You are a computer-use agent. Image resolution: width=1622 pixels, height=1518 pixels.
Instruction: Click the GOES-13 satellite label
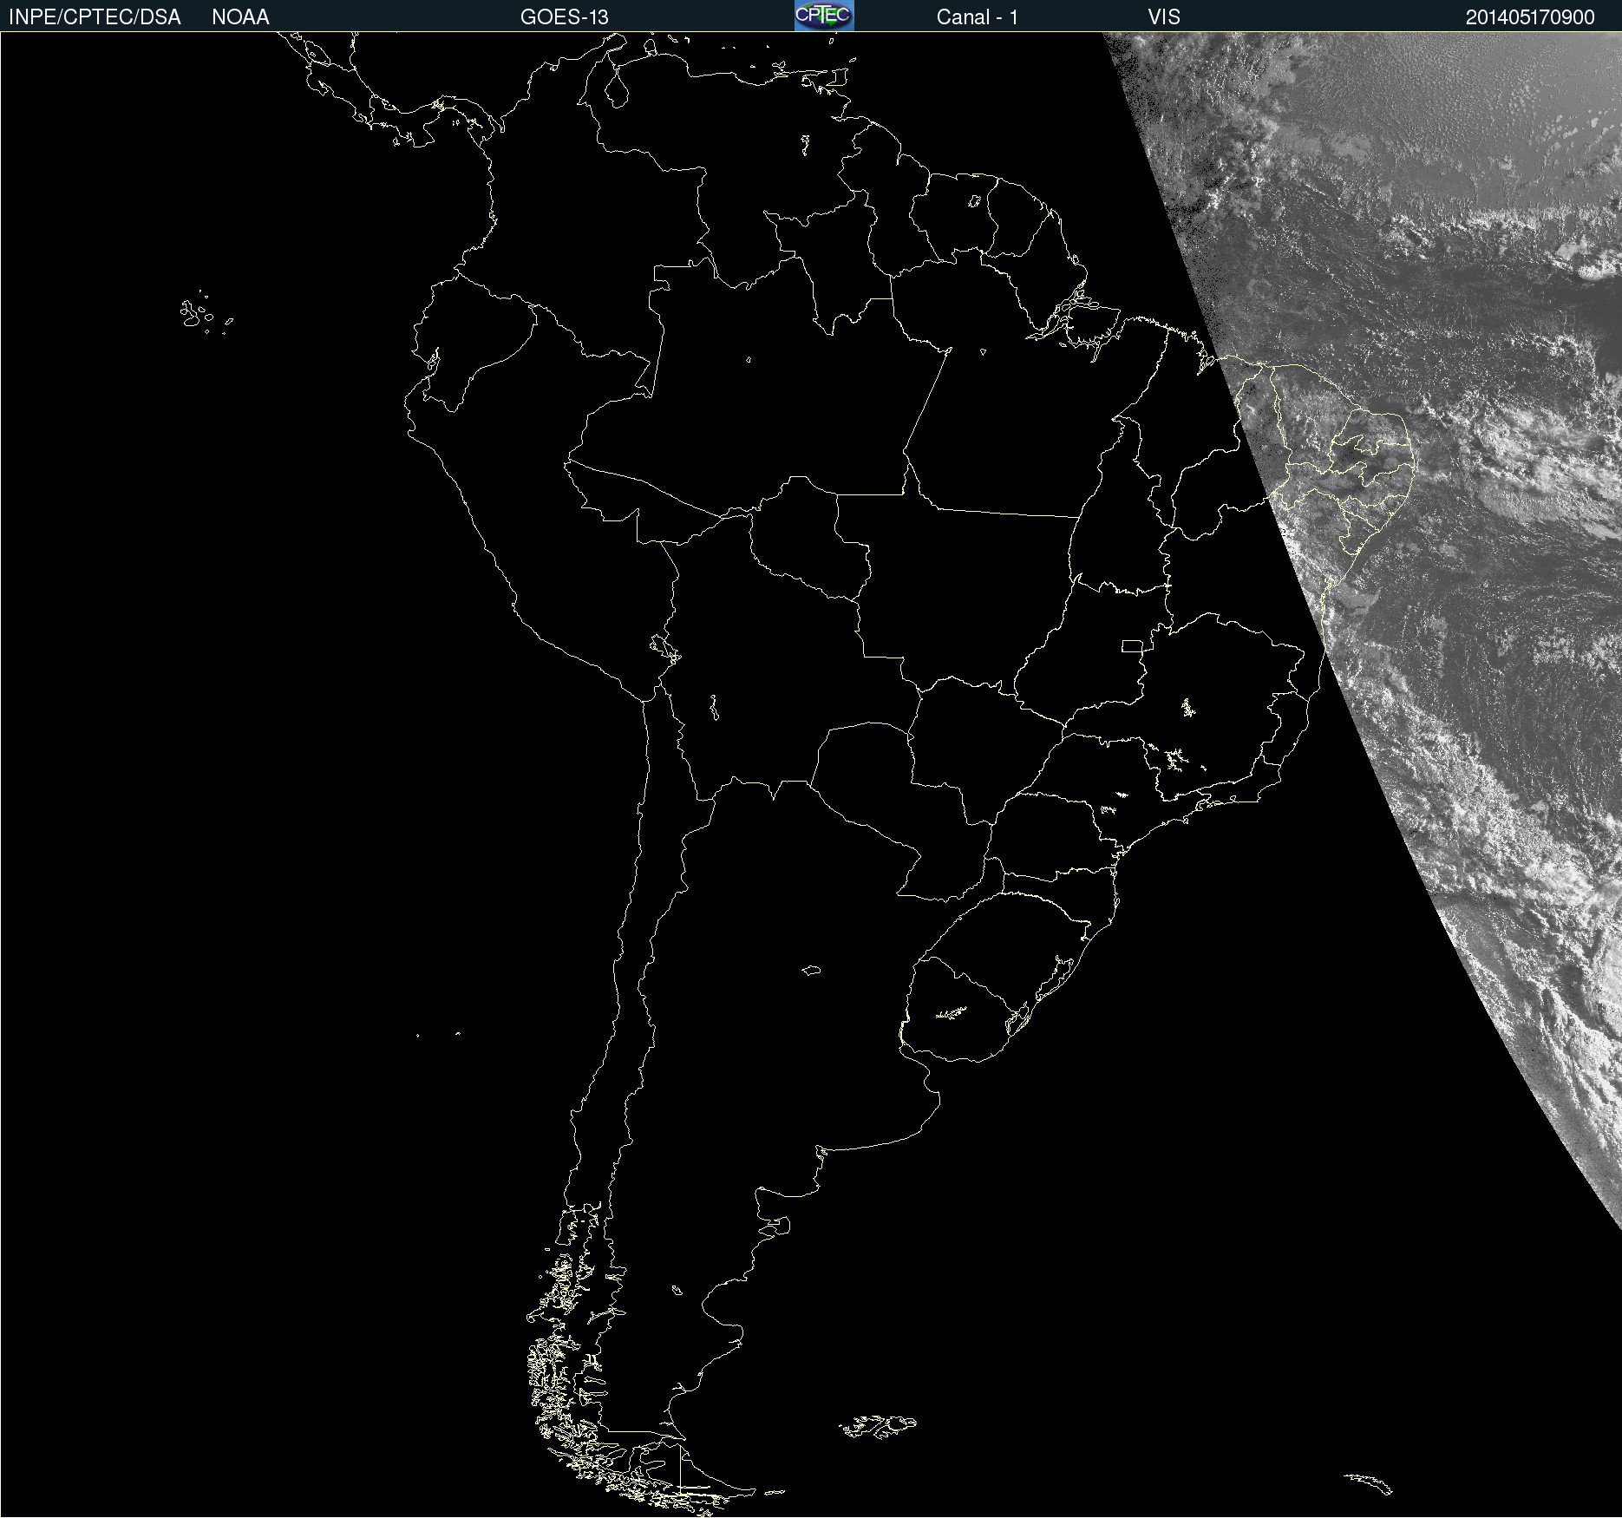click(565, 17)
